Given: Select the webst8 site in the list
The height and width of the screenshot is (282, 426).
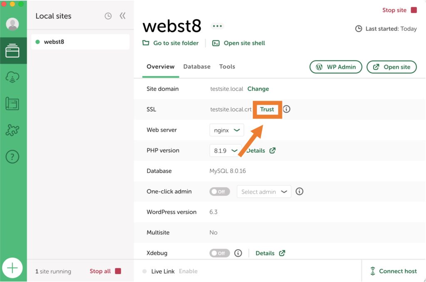Looking at the screenshot, I should (80, 42).
